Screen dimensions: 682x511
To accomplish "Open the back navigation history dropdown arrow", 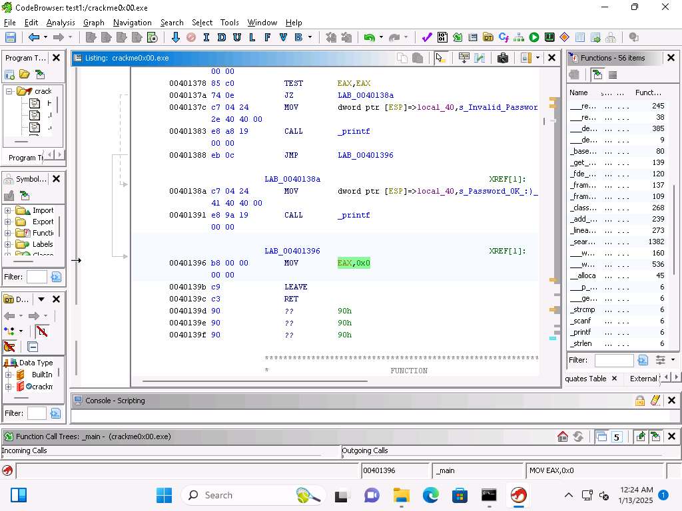I will 45,37.
